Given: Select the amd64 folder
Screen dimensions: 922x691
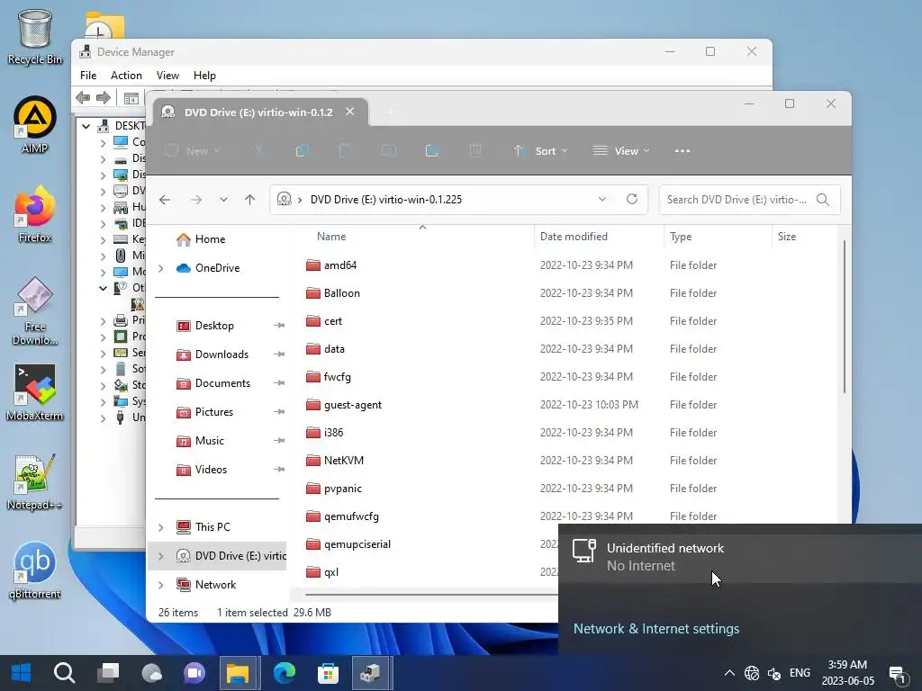Looking at the screenshot, I should tap(340, 265).
